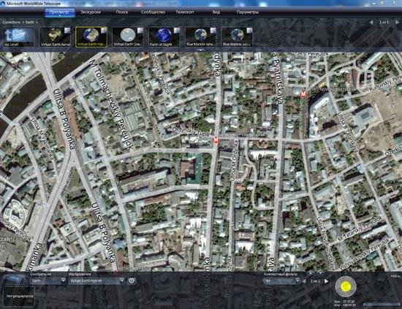Go to next context results page
This screenshot has width=402, height=309.
(327, 281)
